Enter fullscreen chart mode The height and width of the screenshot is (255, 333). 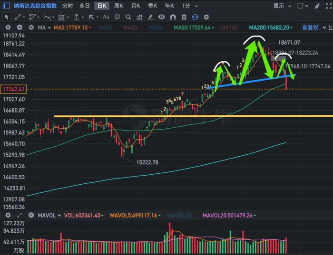329,6
